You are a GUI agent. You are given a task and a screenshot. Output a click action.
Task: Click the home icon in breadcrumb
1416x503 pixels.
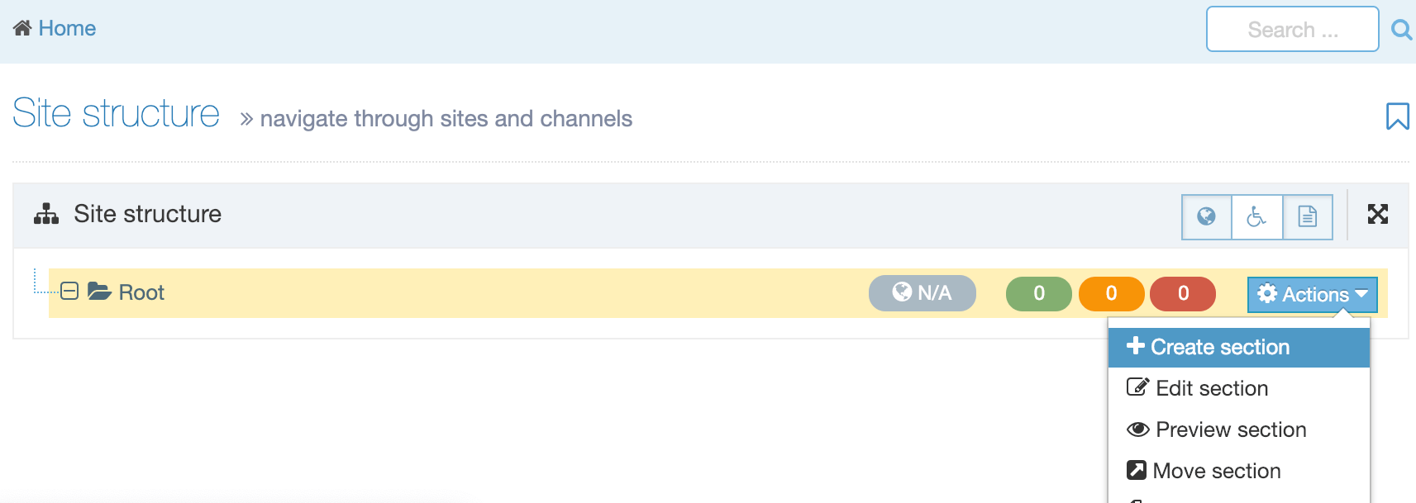[x=22, y=29]
